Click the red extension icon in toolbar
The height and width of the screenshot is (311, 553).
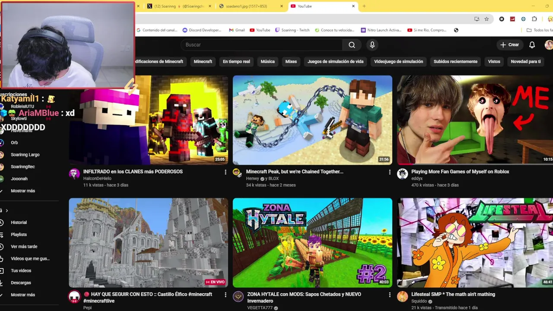(x=512, y=19)
